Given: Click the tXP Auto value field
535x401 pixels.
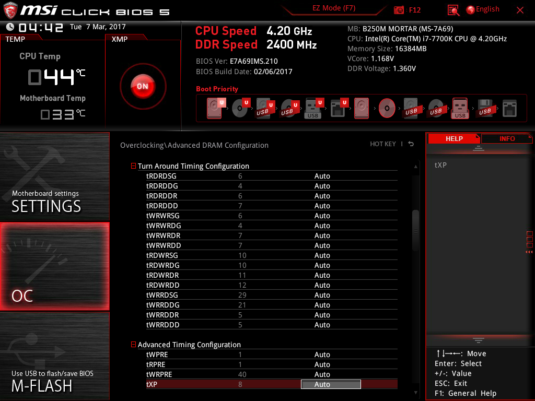Looking at the screenshot, I should [x=331, y=384].
